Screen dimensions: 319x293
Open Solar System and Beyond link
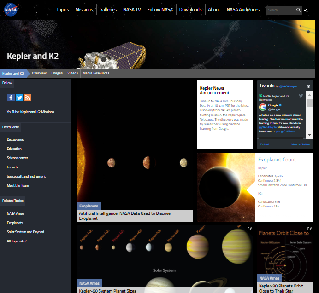click(x=25, y=232)
